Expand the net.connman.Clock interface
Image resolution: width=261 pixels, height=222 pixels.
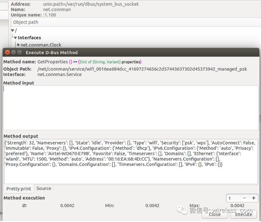(18, 45)
